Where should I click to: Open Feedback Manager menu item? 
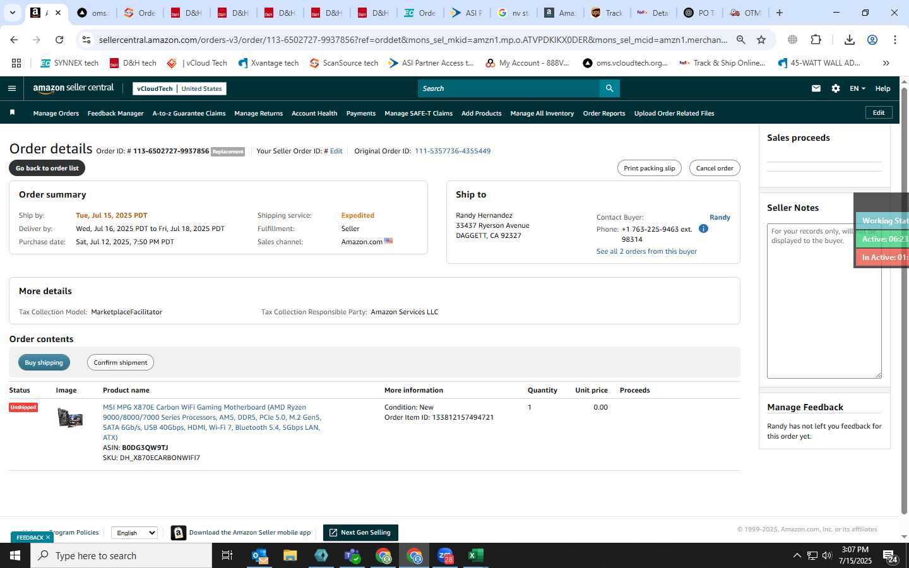(x=116, y=114)
